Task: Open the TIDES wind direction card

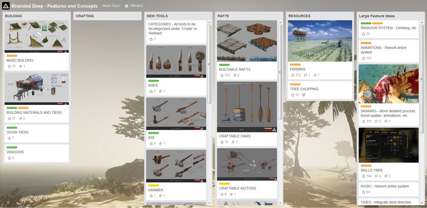Action: (x=389, y=202)
